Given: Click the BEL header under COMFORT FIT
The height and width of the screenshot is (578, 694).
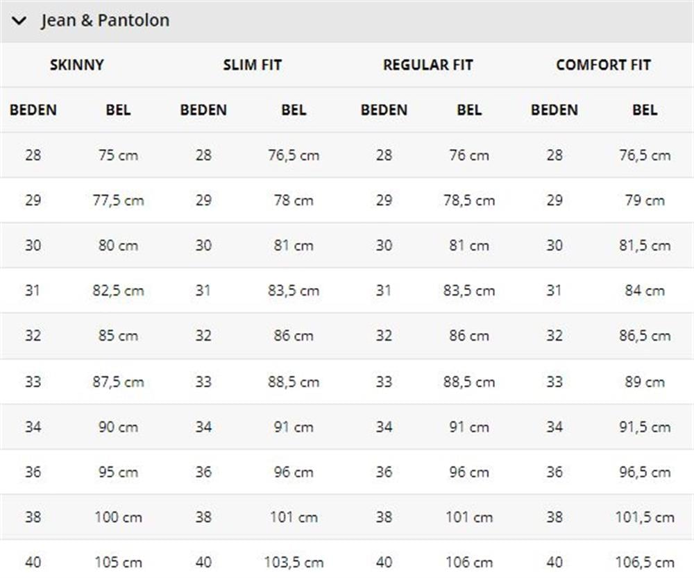Looking at the screenshot, I should 645,110.
